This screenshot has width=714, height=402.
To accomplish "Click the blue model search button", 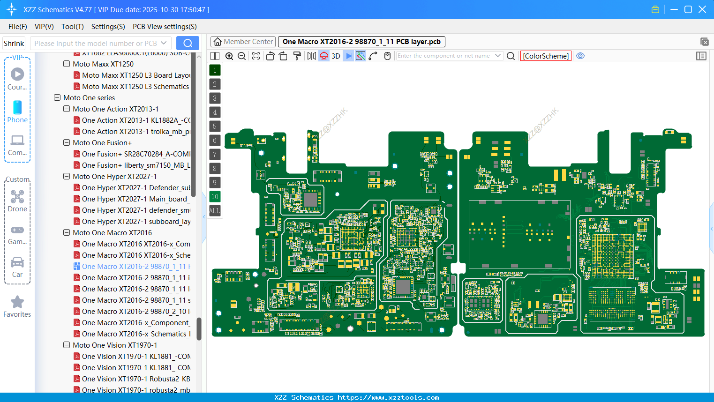I will coord(188,44).
